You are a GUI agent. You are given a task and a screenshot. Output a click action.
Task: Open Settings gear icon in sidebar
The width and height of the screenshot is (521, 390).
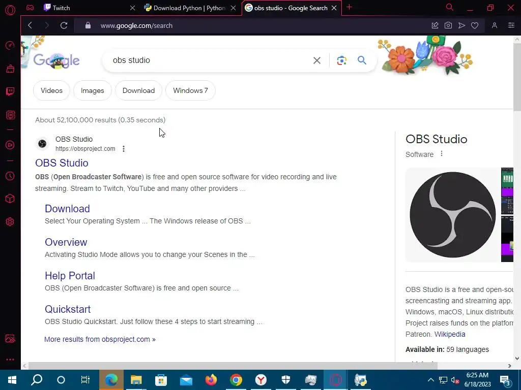tap(10, 222)
